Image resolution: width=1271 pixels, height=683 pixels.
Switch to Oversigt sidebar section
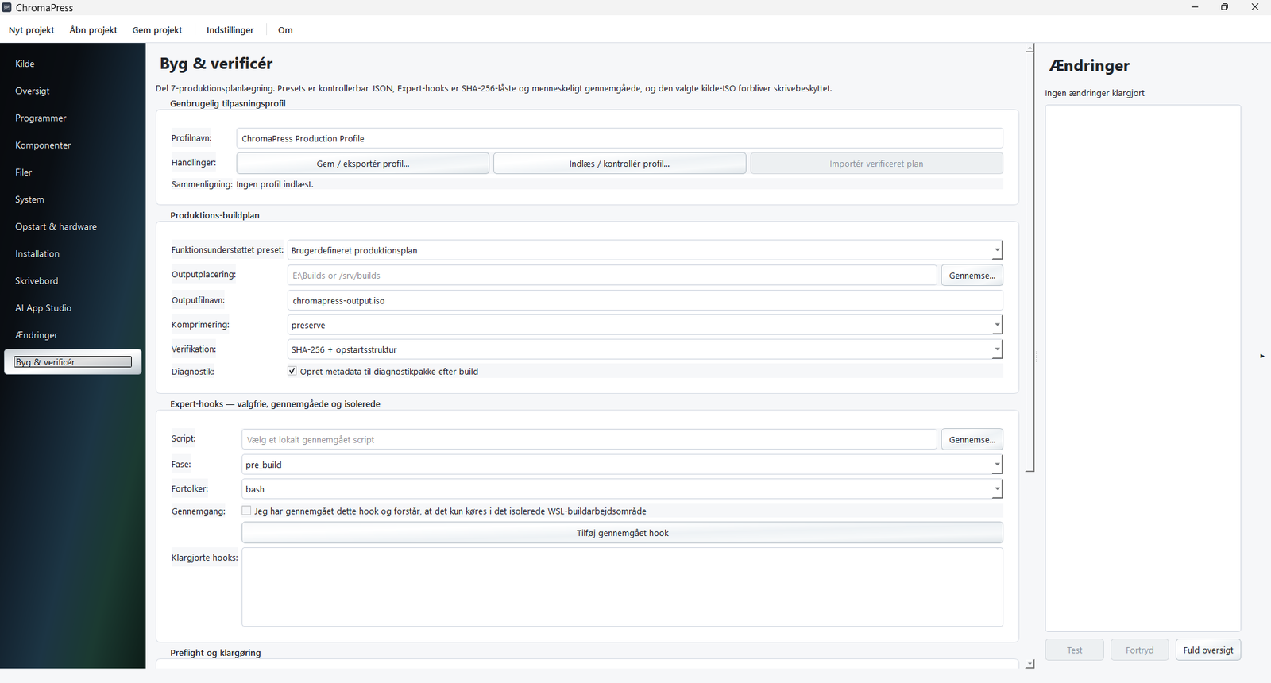coord(73,91)
